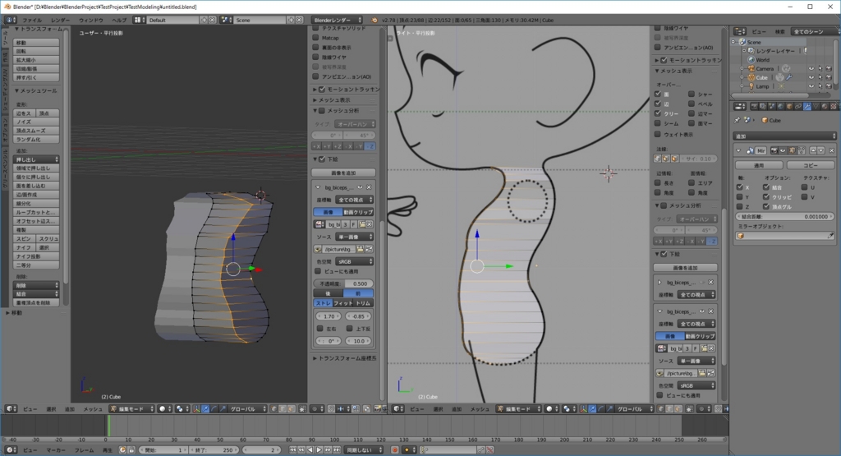
Task: Click the 結合距離 merge distance field
Action: (784, 216)
